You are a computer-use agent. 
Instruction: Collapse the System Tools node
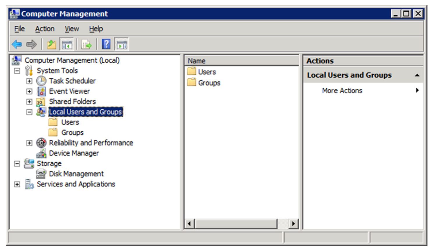[17, 71]
